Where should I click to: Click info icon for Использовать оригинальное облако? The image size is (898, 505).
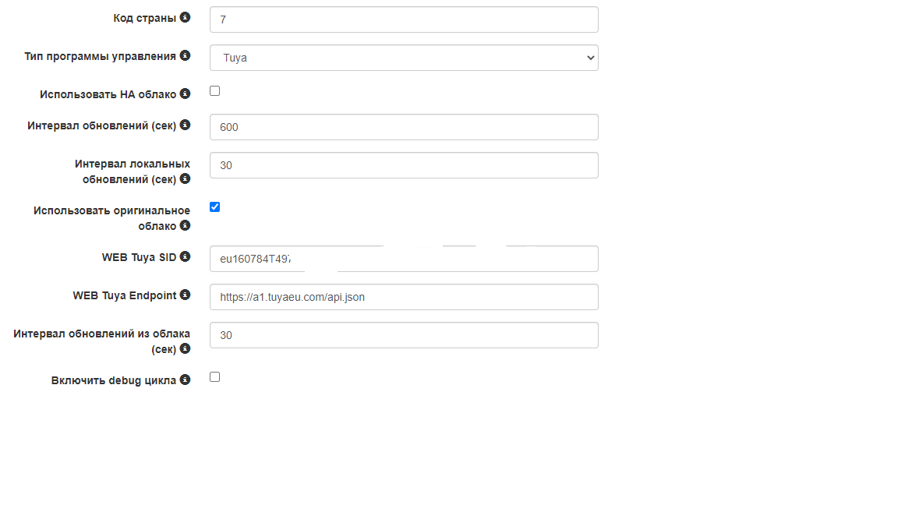pos(185,225)
